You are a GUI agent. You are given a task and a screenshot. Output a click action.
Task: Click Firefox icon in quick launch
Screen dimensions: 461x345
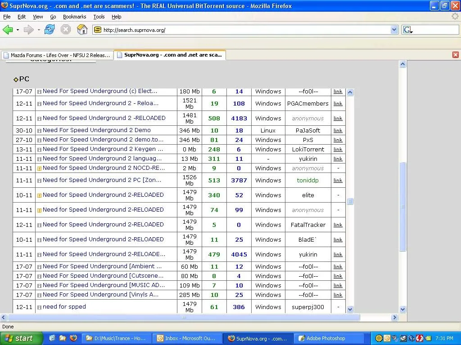[x=73, y=338]
